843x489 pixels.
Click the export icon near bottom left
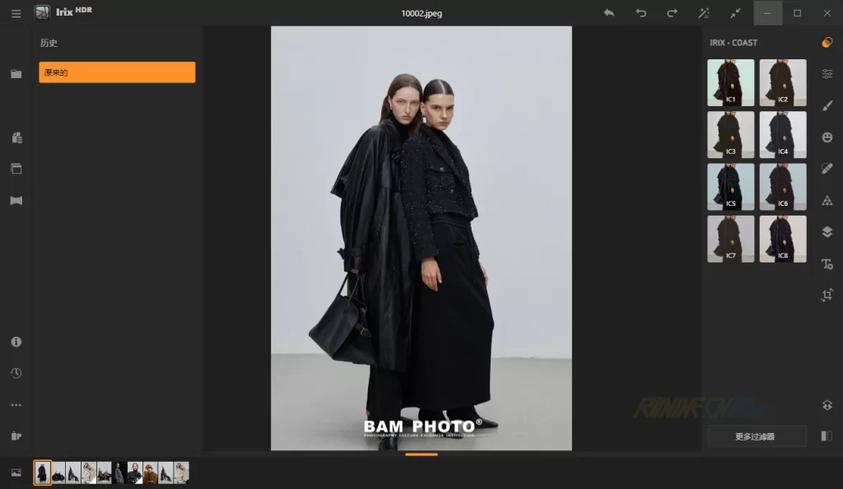tap(16, 435)
